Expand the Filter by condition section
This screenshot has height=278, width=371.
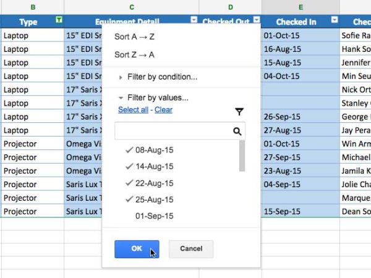(158, 77)
